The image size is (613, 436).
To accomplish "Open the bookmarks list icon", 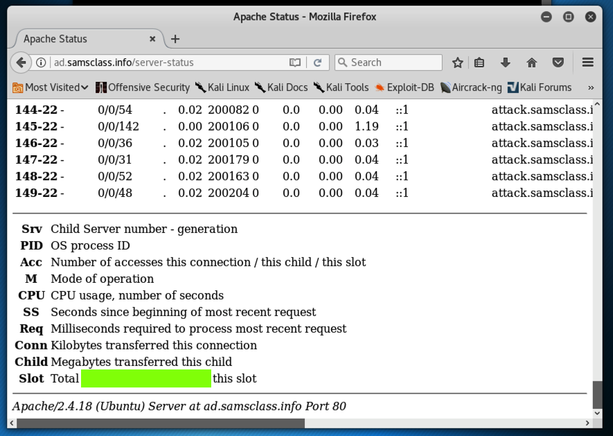I will 479,62.
